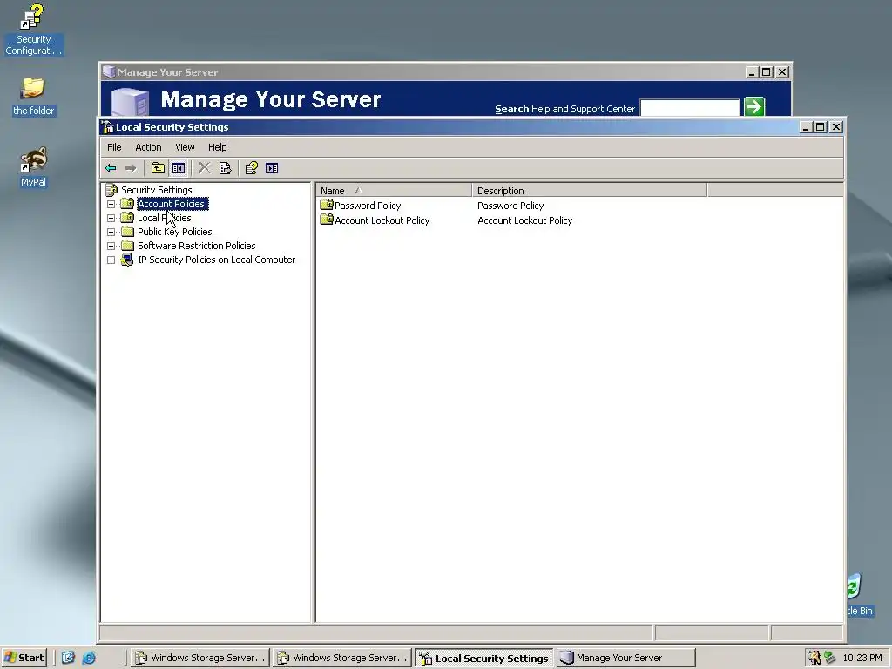892x669 pixels.
Task: Click Account Lockout Policy description cell
Action: tap(524, 220)
